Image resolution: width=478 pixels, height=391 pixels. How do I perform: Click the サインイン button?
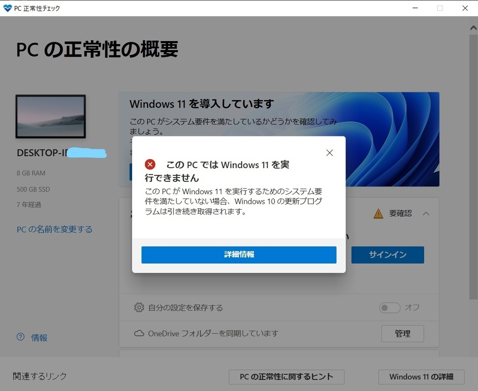click(387, 255)
